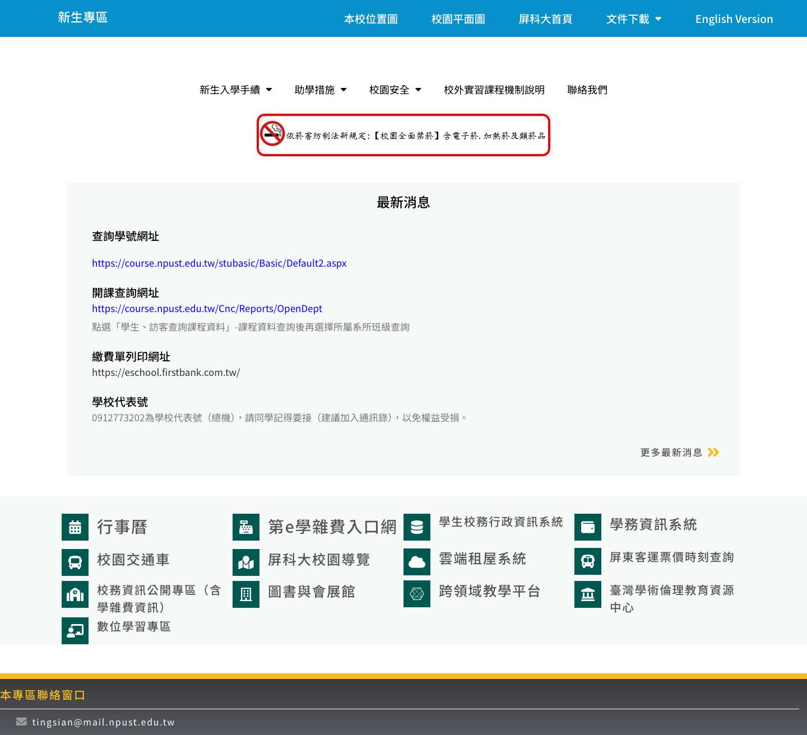807x735 pixels.
Task: Open the 行事曆 calendar icon
Action: [75, 527]
